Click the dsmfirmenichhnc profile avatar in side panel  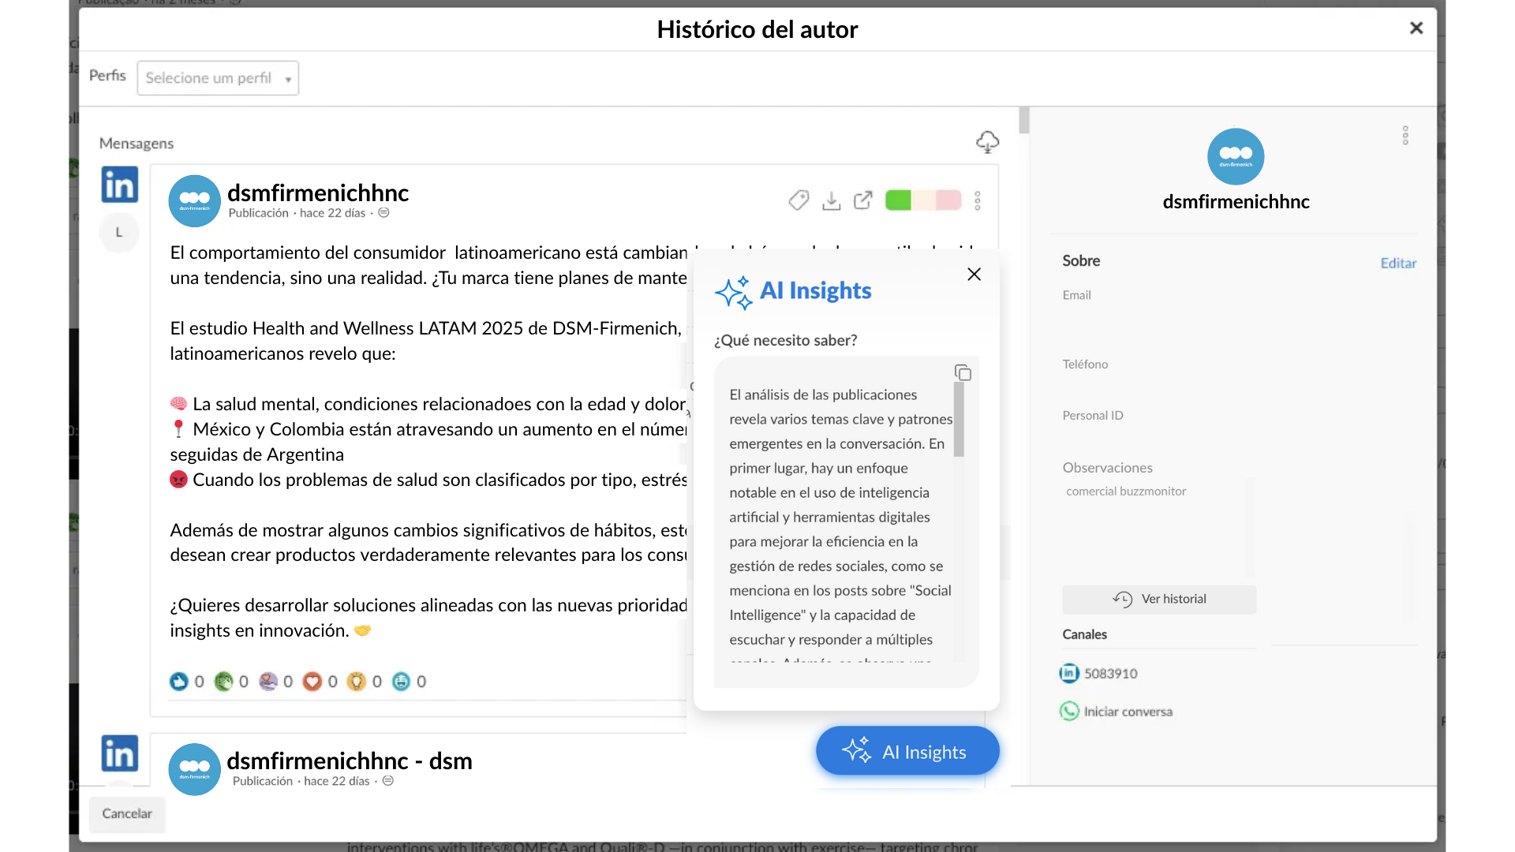pos(1236,156)
